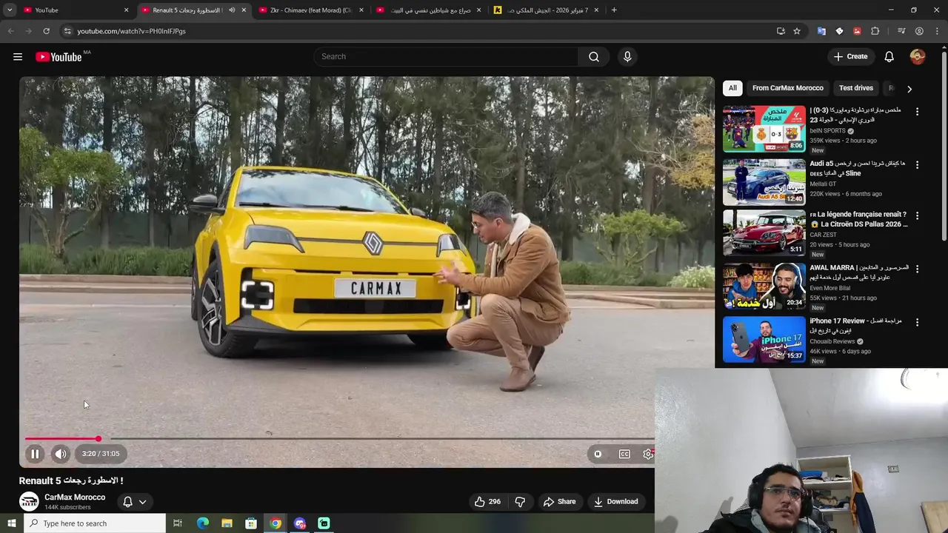Select the All filter chip
948x533 pixels.
(x=732, y=88)
